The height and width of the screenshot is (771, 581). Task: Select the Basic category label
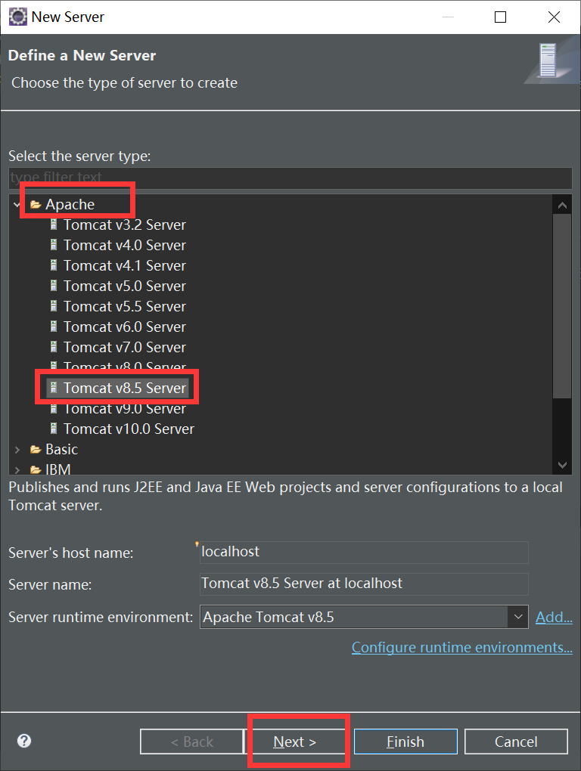tap(61, 450)
